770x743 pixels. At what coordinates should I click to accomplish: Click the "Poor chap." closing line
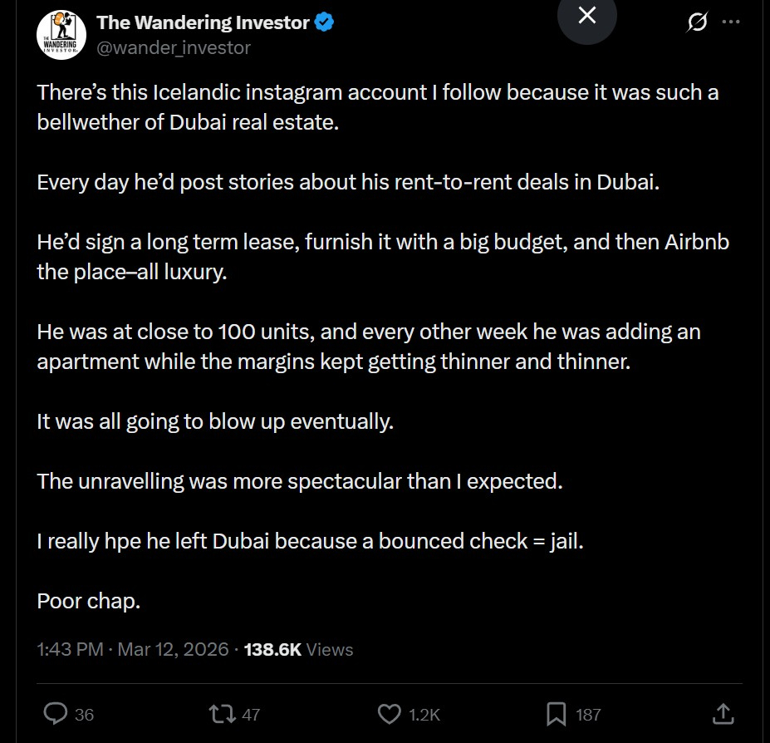[89, 601]
